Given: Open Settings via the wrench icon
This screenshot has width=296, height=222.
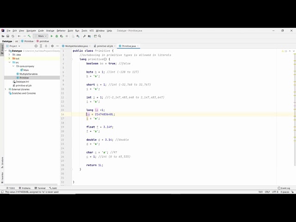Looking at the screenshot, I should 84,36.
